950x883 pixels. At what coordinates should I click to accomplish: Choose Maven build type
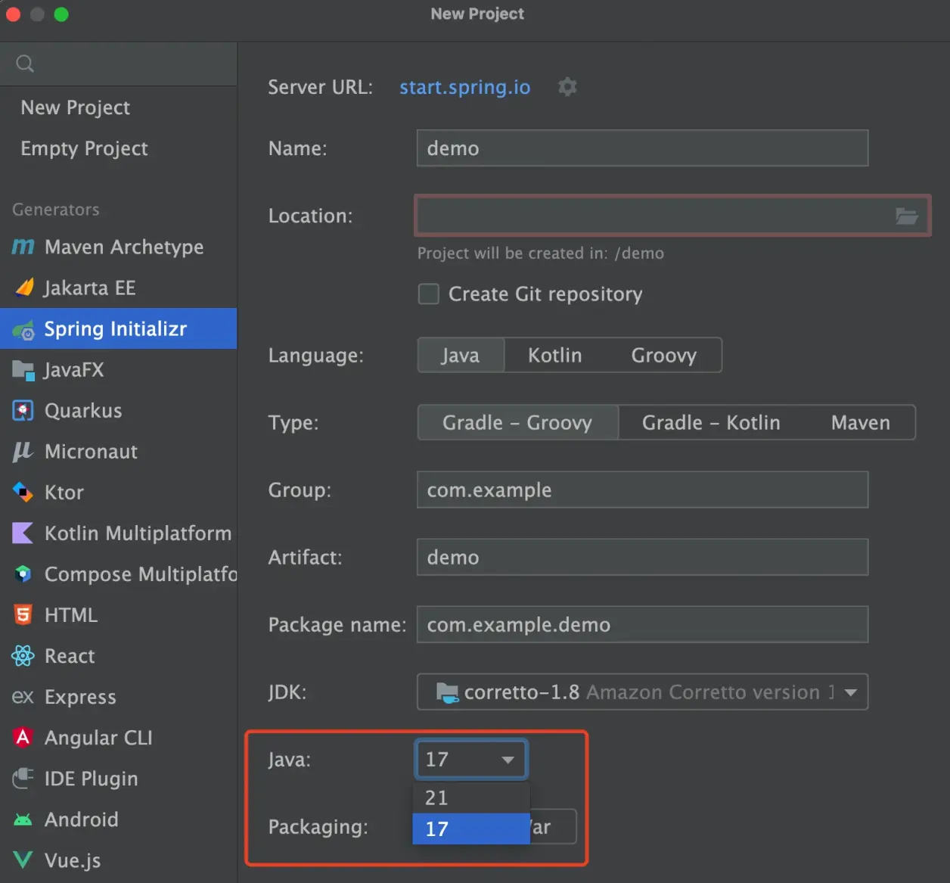(860, 422)
